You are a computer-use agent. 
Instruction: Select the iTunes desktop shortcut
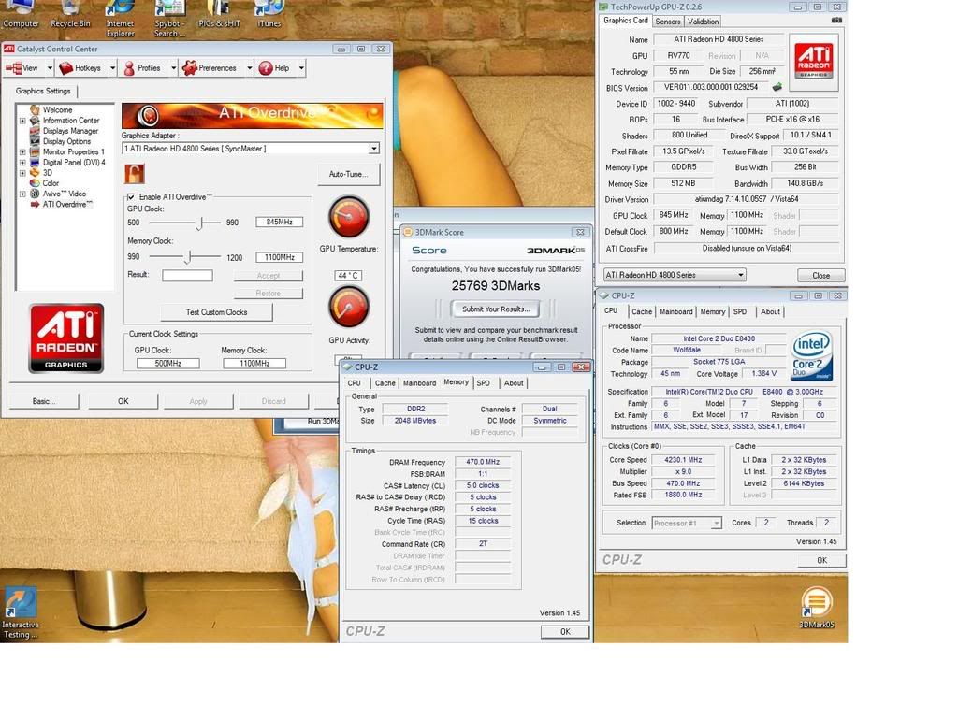pos(269,15)
